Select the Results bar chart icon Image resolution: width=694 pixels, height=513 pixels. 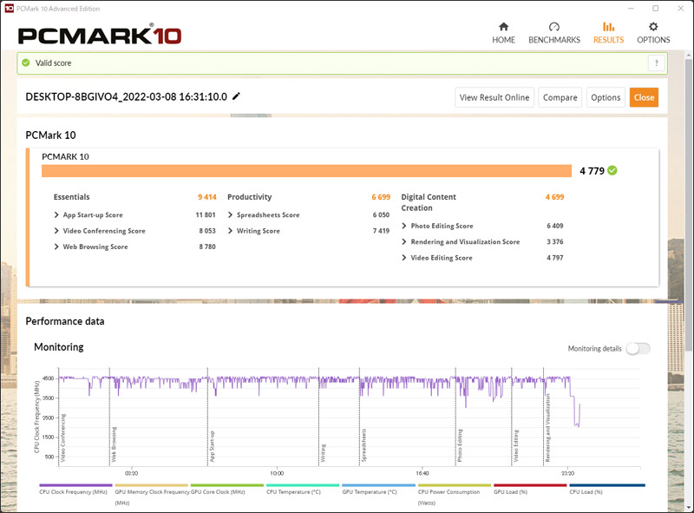point(608,27)
